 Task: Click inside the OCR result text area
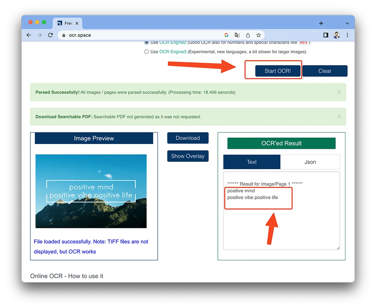(281, 211)
